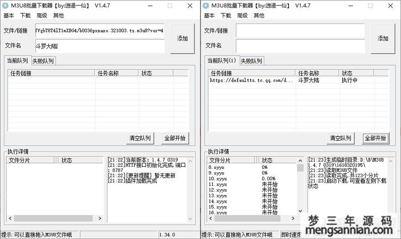Click the 任务名称 column header in left window
Image resolution: width=401 pixels, height=239 pixels.
click(x=117, y=73)
